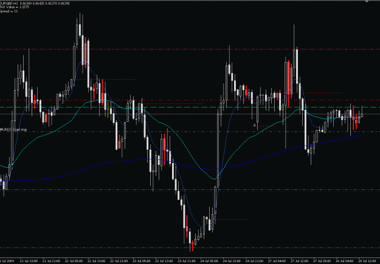Click the sell stop order label
Viewport: 380px width, 264px height.
pos(13,130)
